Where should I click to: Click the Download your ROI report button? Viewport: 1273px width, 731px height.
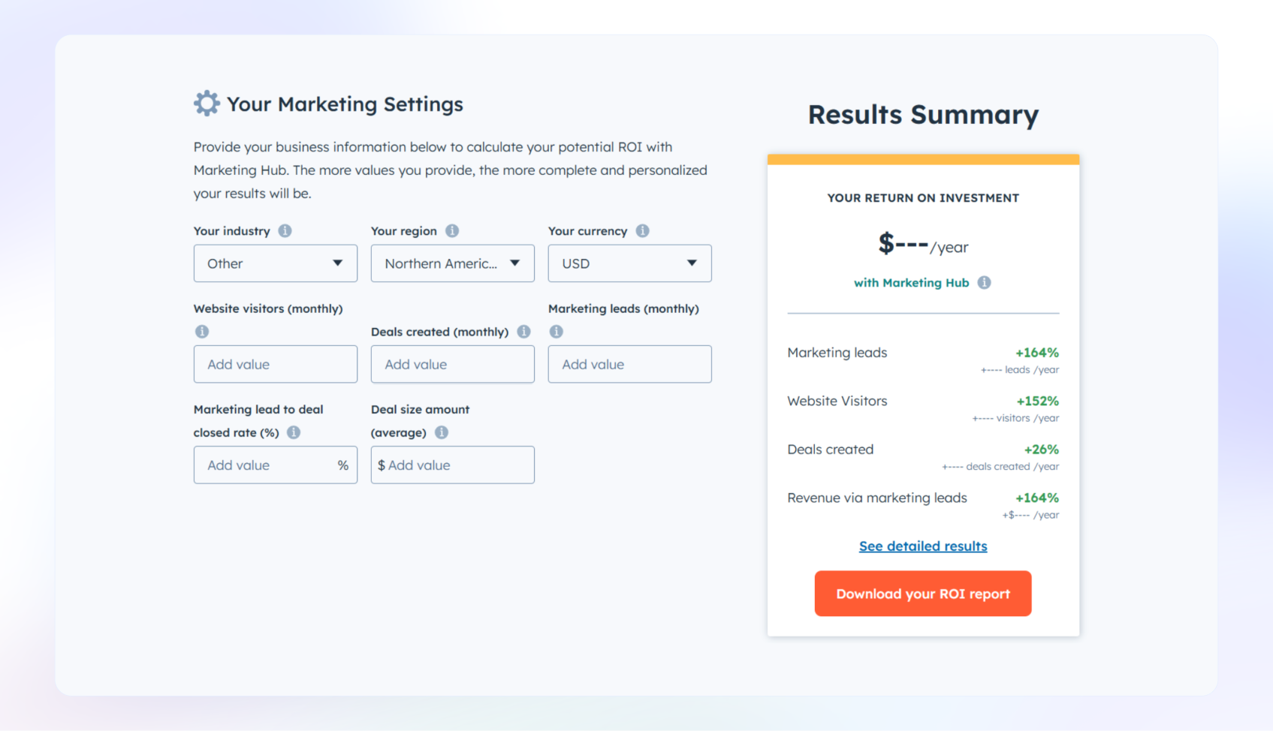tap(922, 594)
